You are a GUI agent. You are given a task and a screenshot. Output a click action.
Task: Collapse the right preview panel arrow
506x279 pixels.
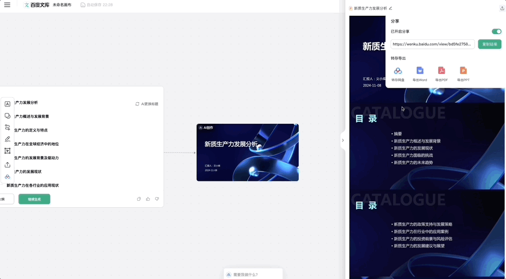[343, 140]
